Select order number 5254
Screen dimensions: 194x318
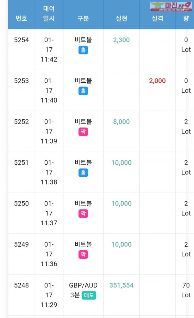click(x=21, y=40)
